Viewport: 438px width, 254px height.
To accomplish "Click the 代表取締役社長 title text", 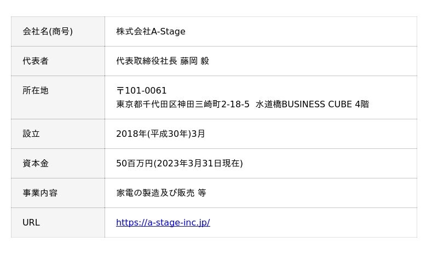I will pyautogui.click(x=147, y=61).
